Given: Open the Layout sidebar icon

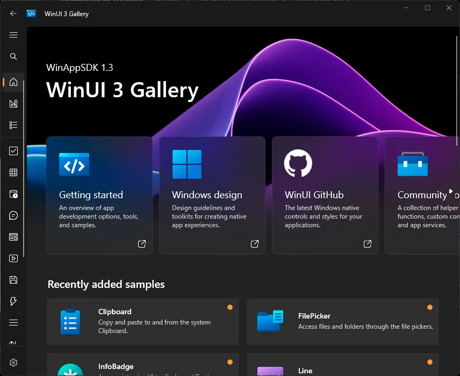Looking at the screenshot, I should (13, 237).
